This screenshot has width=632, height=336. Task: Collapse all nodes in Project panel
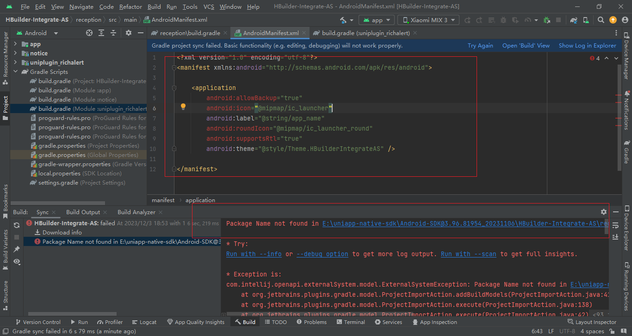tap(113, 33)
